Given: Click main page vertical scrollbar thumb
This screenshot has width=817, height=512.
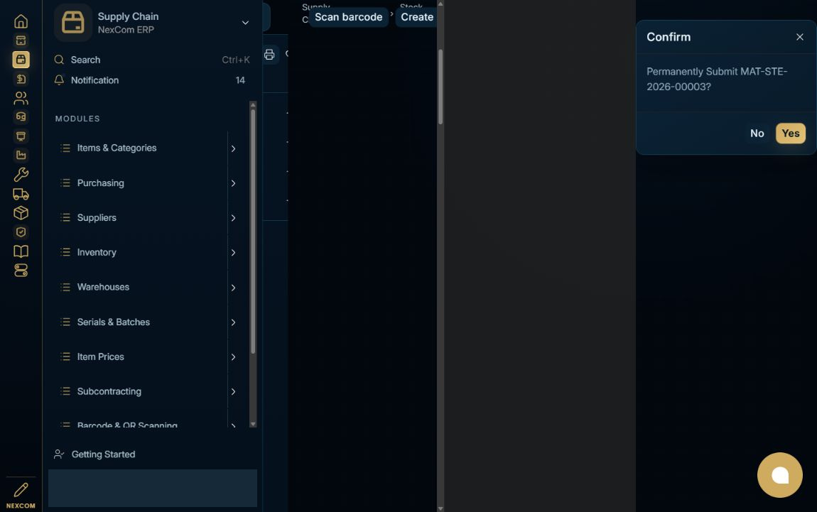Looking at the screenshot, I should [440, 87].
